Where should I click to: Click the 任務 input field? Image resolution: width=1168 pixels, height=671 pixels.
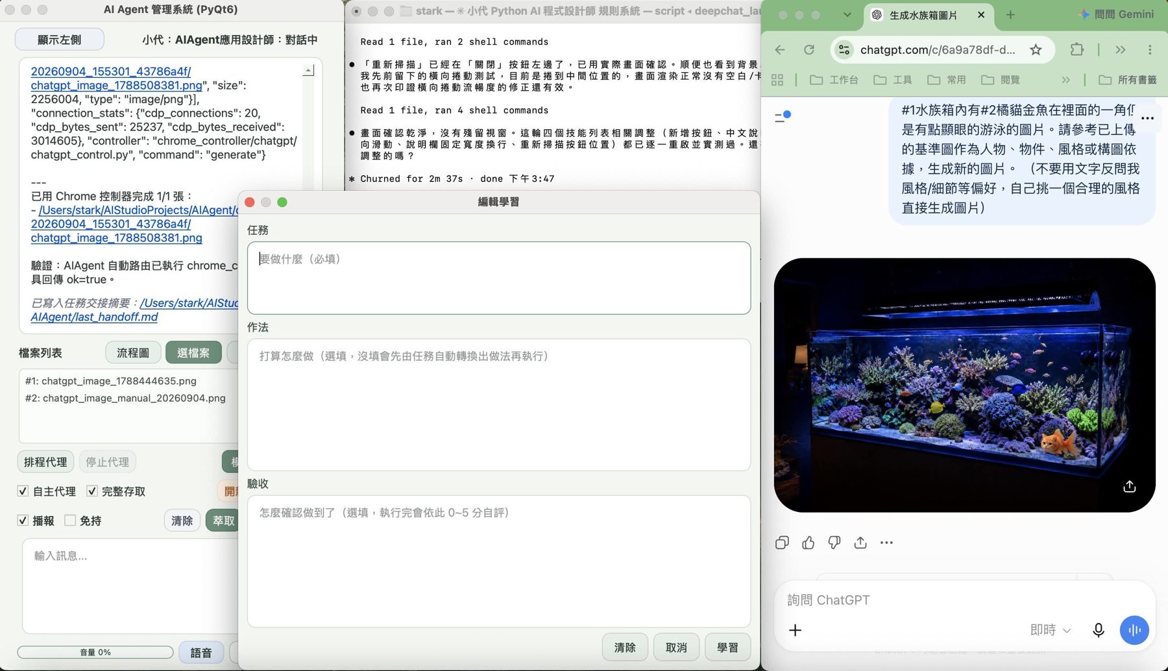[499, 278]
